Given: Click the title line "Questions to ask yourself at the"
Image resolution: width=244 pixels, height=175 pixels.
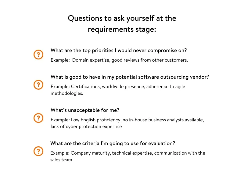Looking at the screenshot, I should tap(122, 18).
